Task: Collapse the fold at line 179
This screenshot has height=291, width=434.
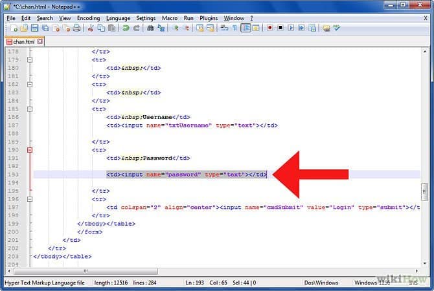Action: pyautogui.click(x=30, y=59)
